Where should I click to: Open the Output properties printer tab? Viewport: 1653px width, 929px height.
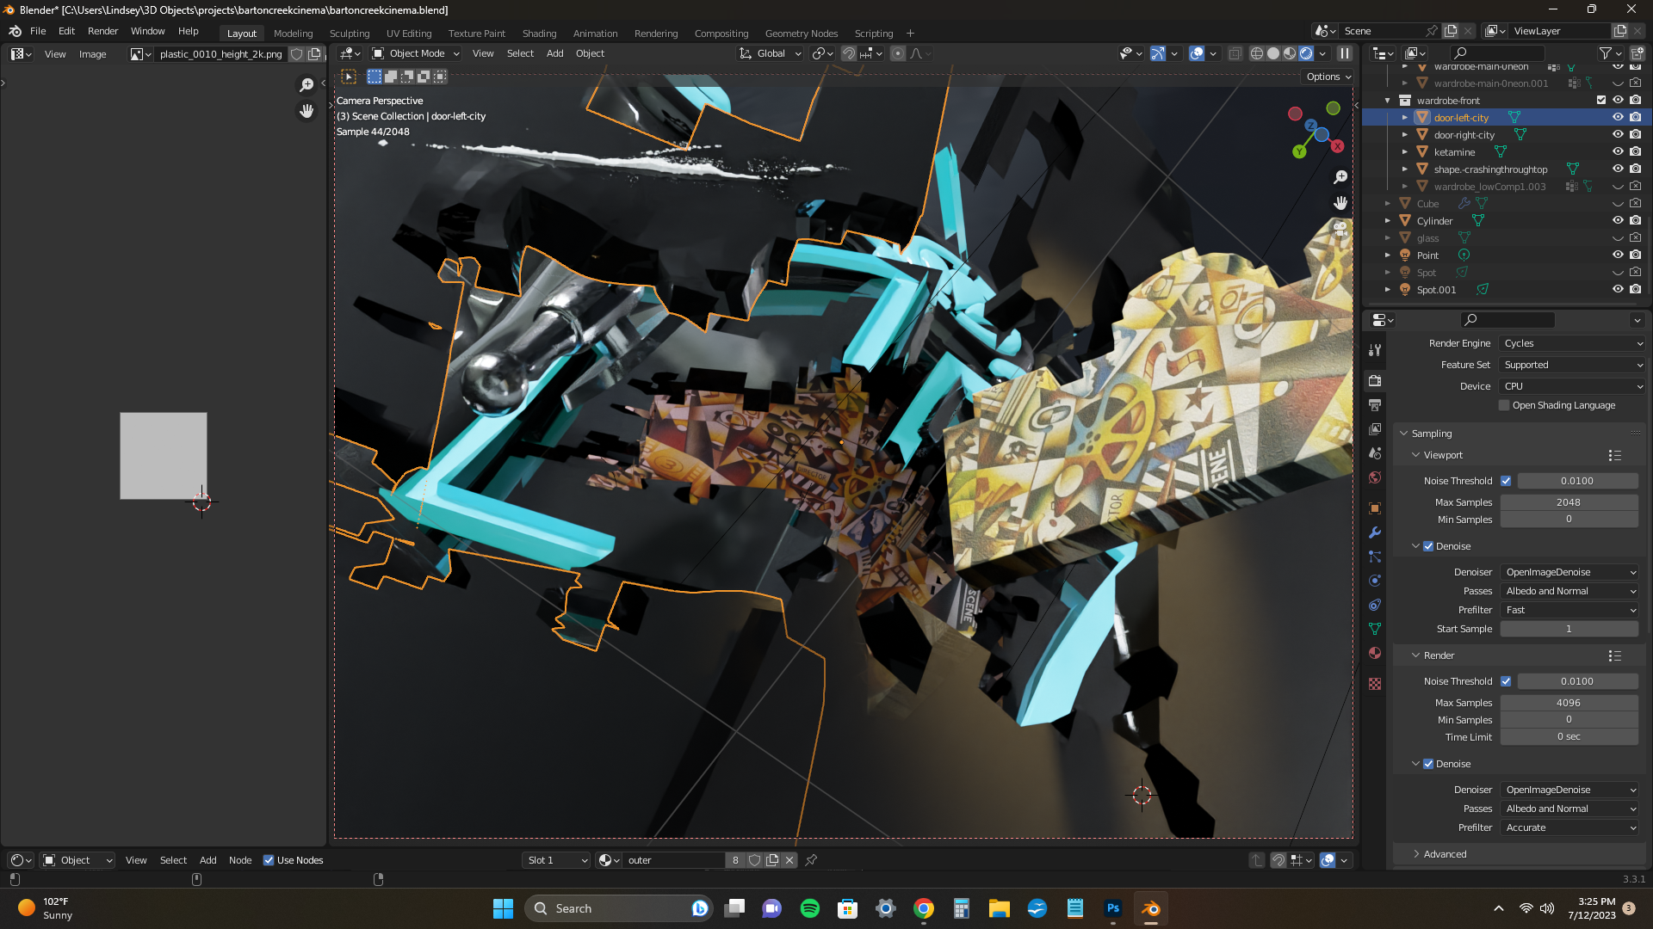pos(1375,404)
